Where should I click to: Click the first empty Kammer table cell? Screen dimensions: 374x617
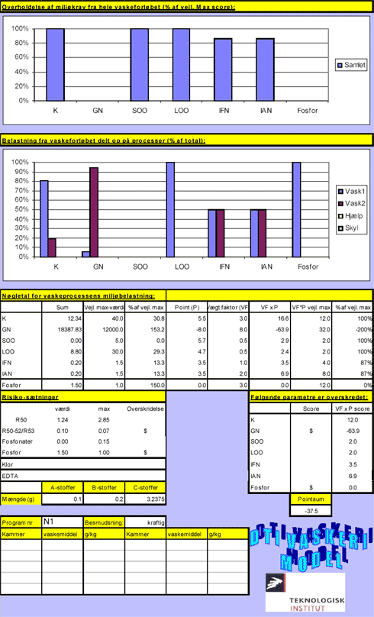click(21, 544)
